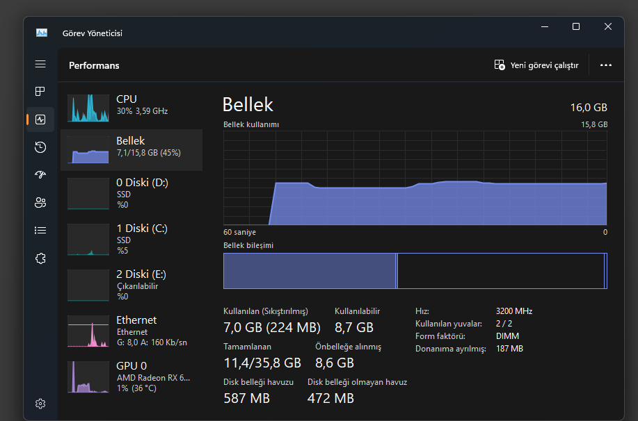Select the 0 Diski (D:) entry
The height and width of the screenshot is (421, 638).
click(131, 193)
